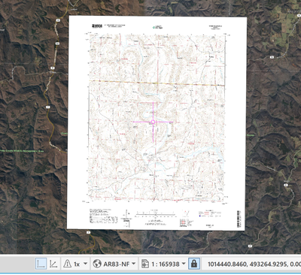This screenshot has width=301, height=275.
Task: Click the AR83-NF text label
Action: tap(117, 264)
